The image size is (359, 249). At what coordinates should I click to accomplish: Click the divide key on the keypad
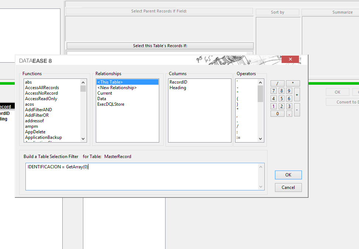277,83
